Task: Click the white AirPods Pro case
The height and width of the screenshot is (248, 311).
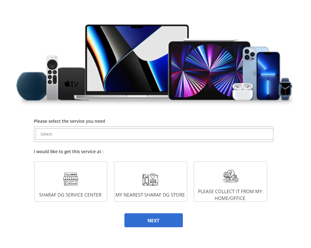Action: click(243, 91)
